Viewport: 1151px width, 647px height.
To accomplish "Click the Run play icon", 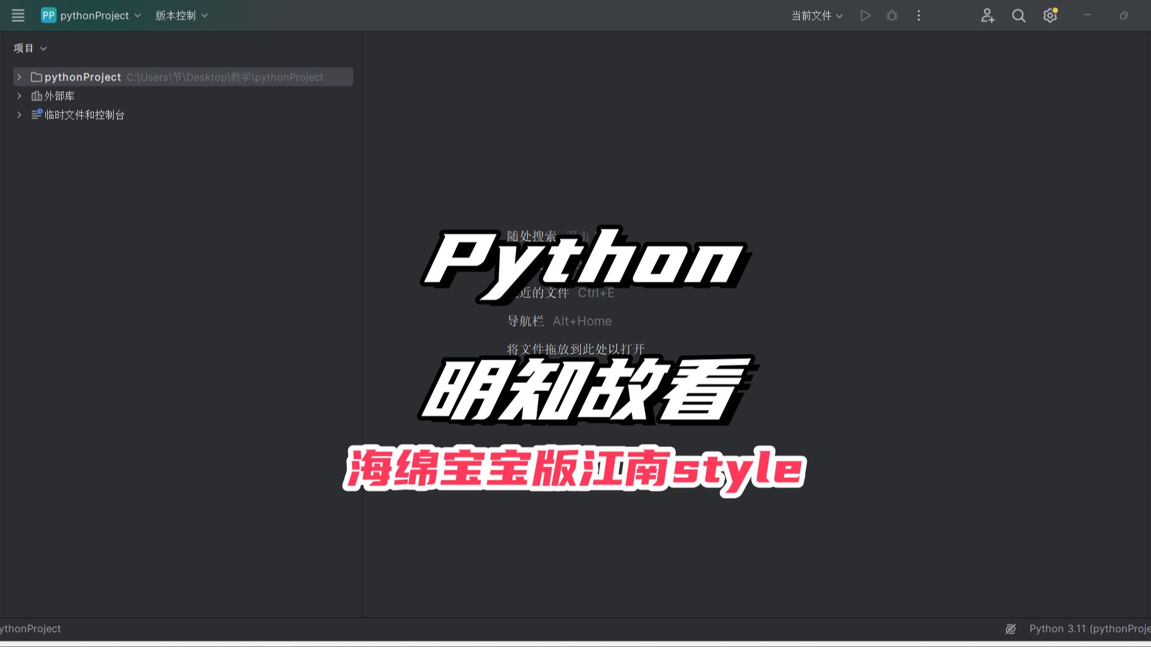I will [865, 16].
